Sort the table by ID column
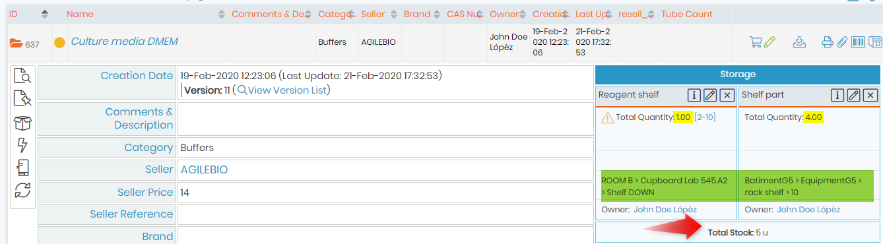 click(x=45, y=14)
